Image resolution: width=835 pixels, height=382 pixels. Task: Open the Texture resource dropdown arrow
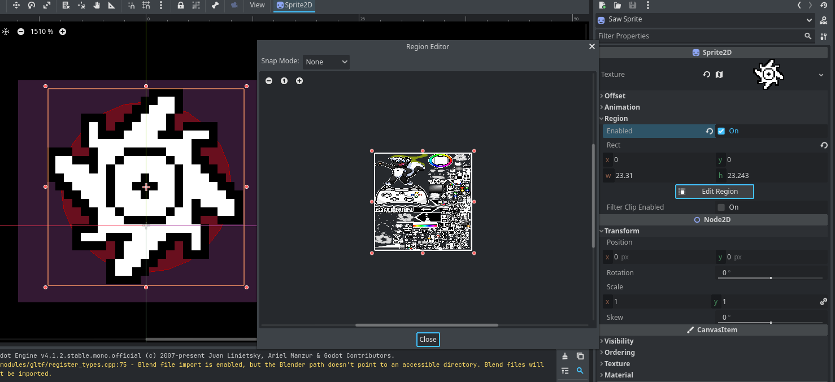(x=821, y=75)
